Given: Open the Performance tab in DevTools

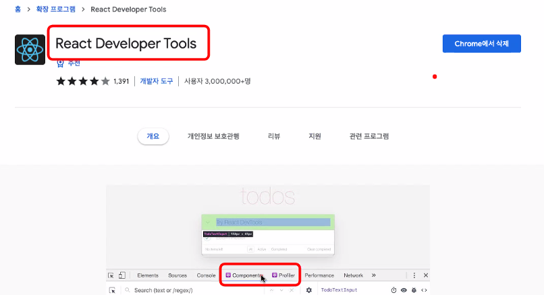Looking at the screenshot, I should pyautogui.click(x=319, y=275).
